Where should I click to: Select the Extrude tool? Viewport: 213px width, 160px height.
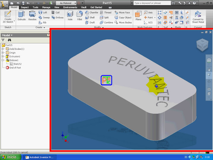(x=22, y=16)
